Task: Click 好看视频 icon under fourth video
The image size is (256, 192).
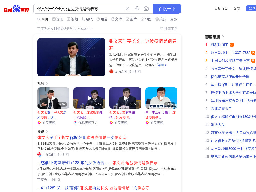Action: tap(147, 123)
